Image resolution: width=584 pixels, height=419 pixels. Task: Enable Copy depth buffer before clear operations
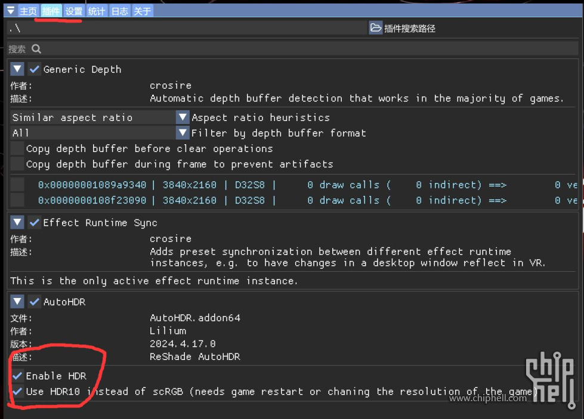pos(17,148)
